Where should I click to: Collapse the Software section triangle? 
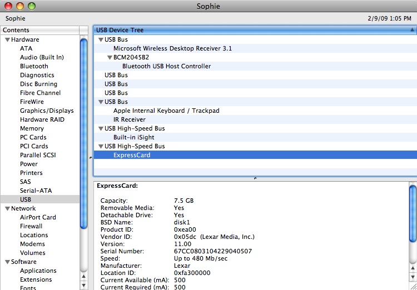tap(7, 262)
